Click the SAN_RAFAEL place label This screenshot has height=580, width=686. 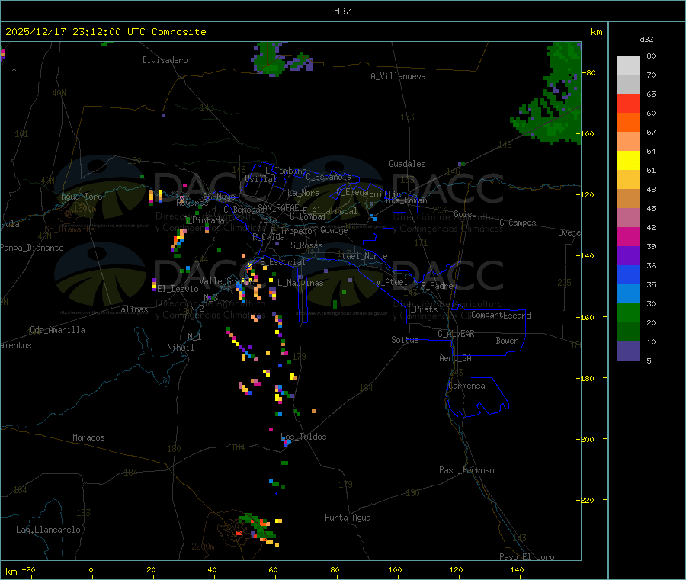tap(280, 207)
